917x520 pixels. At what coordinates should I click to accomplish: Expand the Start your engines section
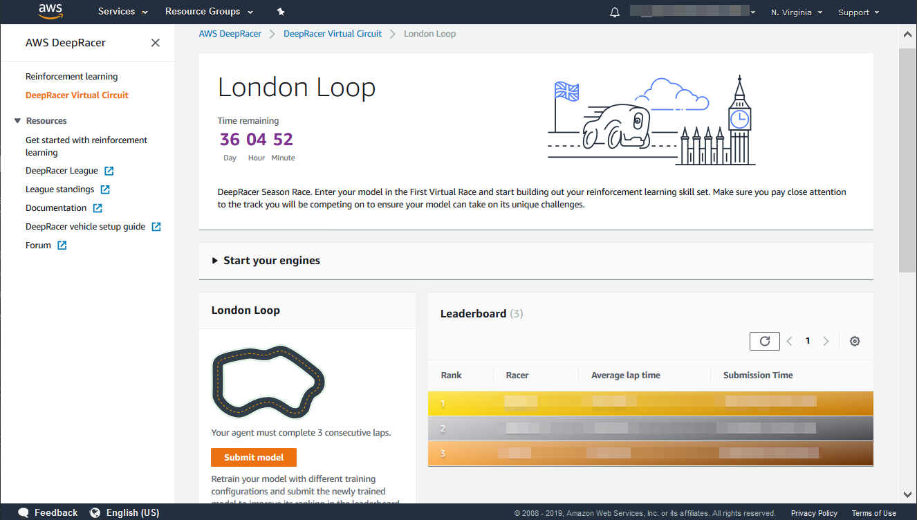[x=215, y=261]
